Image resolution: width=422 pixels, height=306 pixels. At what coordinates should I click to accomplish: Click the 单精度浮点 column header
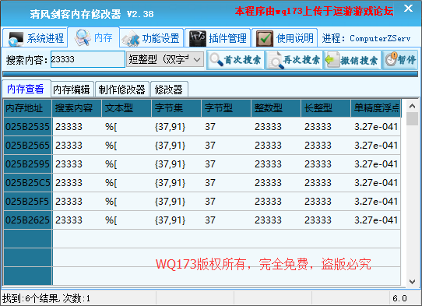376,108
